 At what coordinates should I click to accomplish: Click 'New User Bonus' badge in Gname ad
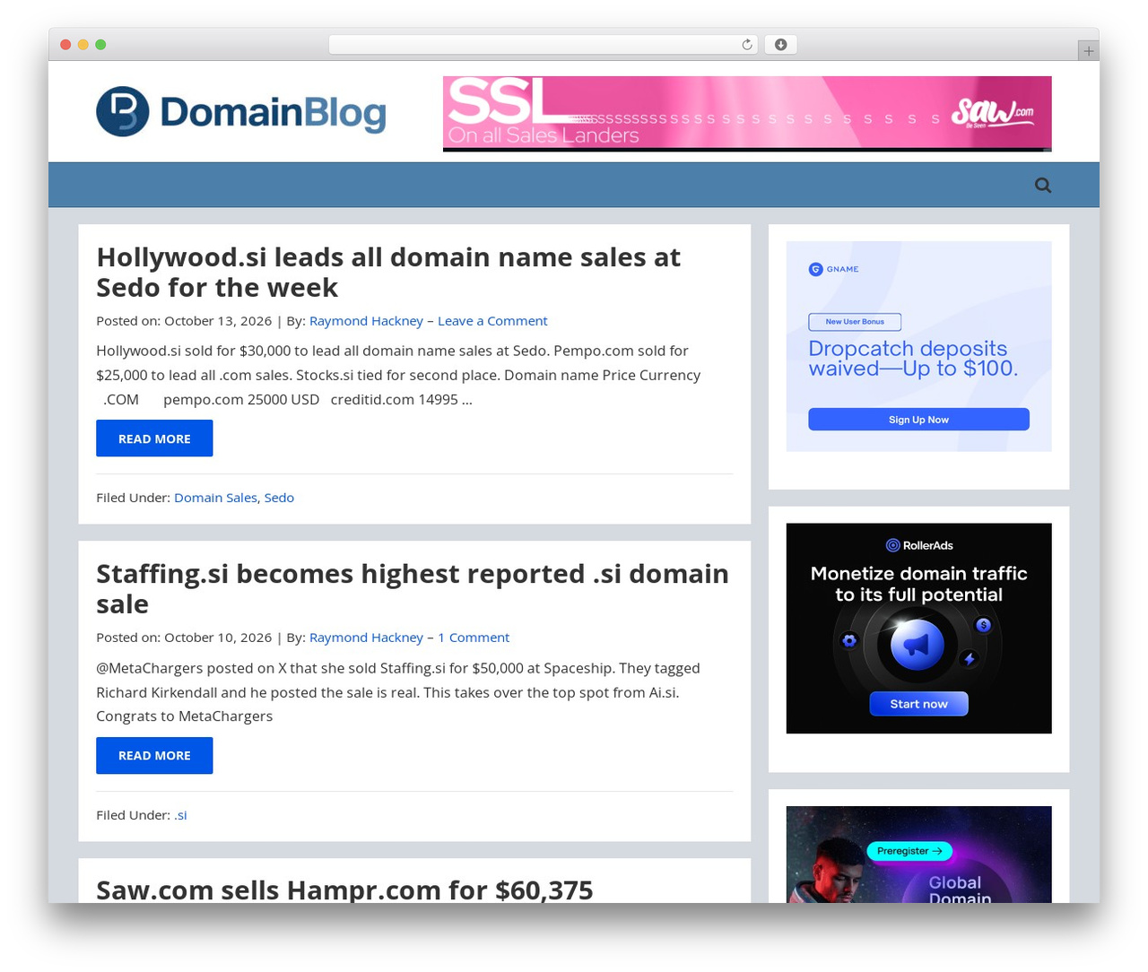click(855, 322)
